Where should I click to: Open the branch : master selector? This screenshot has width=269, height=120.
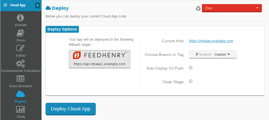tap(213, 55)
